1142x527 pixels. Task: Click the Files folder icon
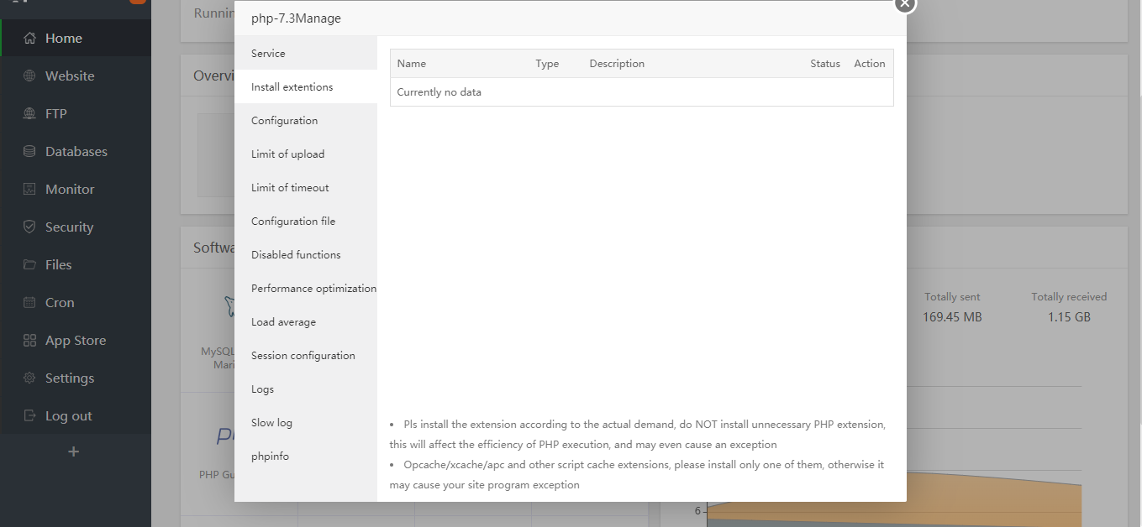(29, 264)
